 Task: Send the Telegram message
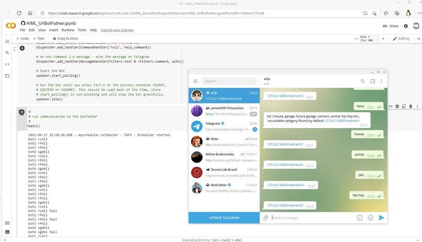pyautogui.click(x=381, y=218)
